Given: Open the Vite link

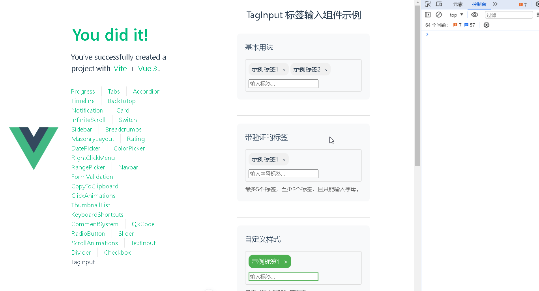Looking at the screenshot, I should [x=120, y=68].
